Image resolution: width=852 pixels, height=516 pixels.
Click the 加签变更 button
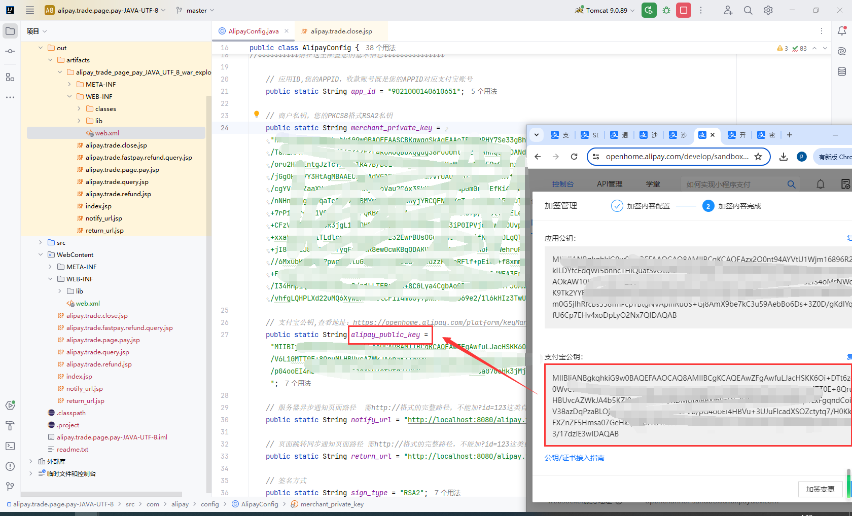(820, 489)
